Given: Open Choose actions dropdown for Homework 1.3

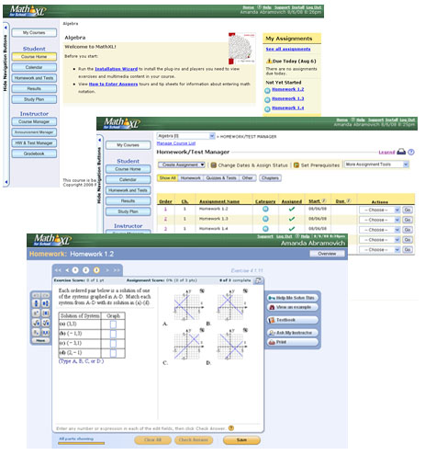Looking at the screenshot, I should (379, 220).
